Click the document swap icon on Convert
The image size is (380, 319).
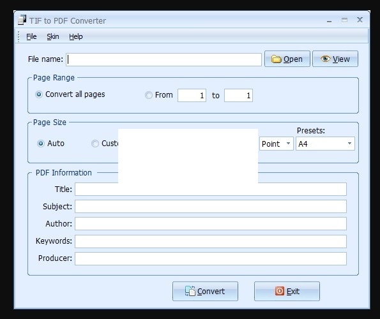(x=190, y=291)
